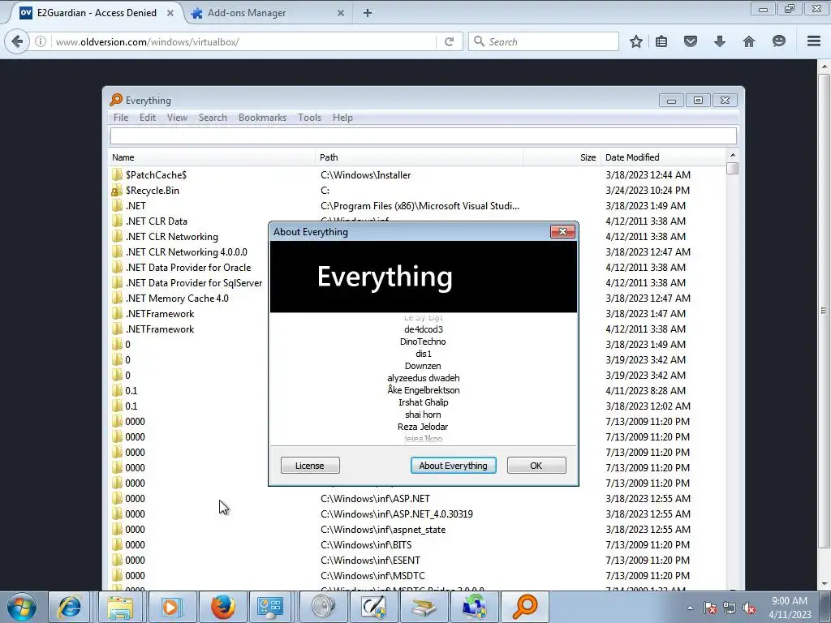Viewport: 831px width, 623px height.
Task: Go back using Firefox back arrow
Action: [17, 41]
